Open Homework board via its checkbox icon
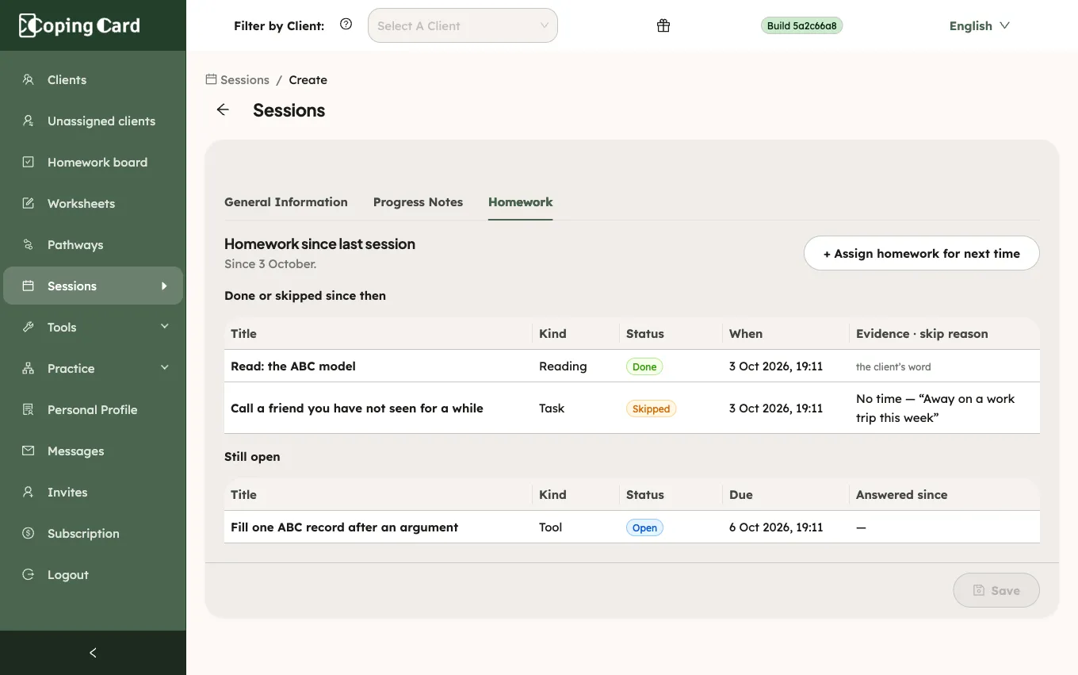Viewport: 1078px width, 675px height. (x=29, y=162)
